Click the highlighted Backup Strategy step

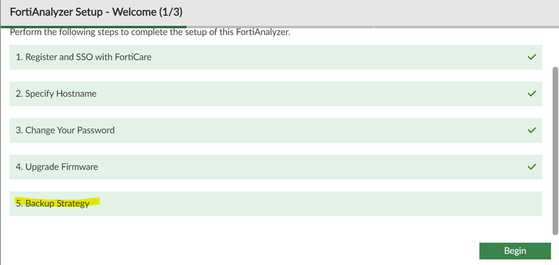57,203
